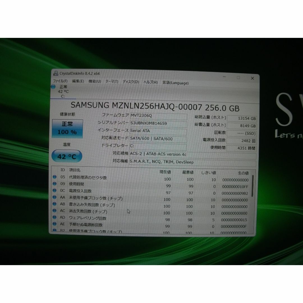Close the CrystalDiskInfo window

click(x=252, y=78)
